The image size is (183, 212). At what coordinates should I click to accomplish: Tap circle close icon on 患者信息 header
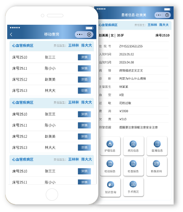tap(167, 15)
